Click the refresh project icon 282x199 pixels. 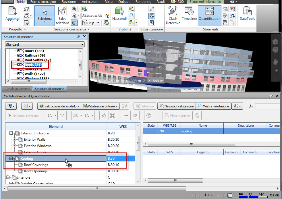point(26,9)
